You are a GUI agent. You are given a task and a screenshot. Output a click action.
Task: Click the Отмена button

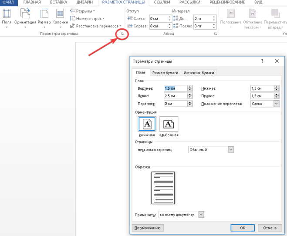tap(270, 228)
